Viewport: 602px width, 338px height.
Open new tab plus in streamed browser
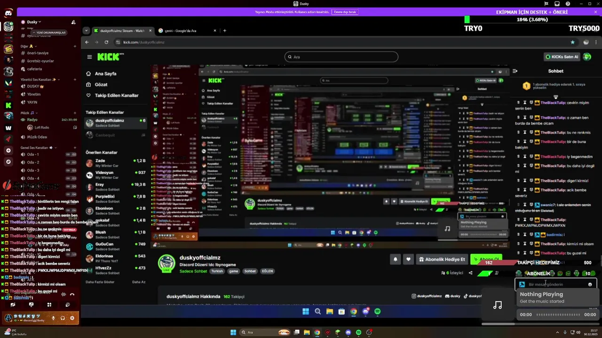coord(224,31)
